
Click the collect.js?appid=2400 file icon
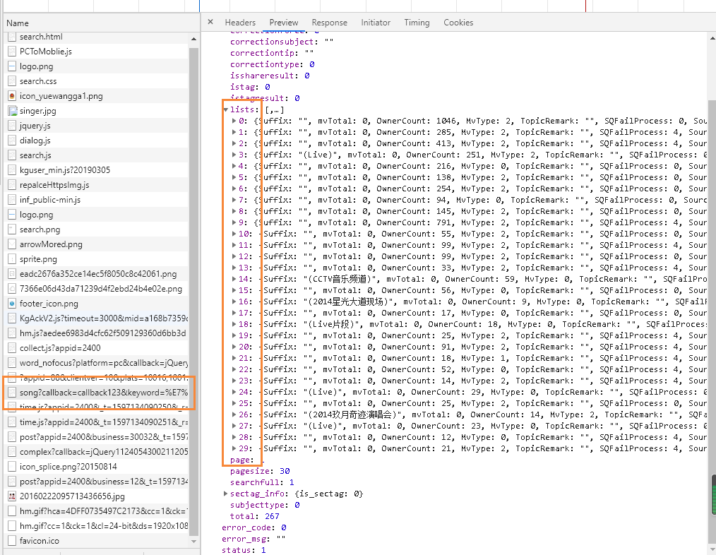(x=12, y=348)
